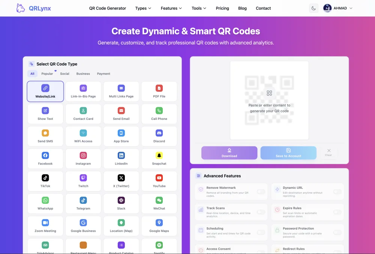Clear the current QR code content

[x=328, y=153]
